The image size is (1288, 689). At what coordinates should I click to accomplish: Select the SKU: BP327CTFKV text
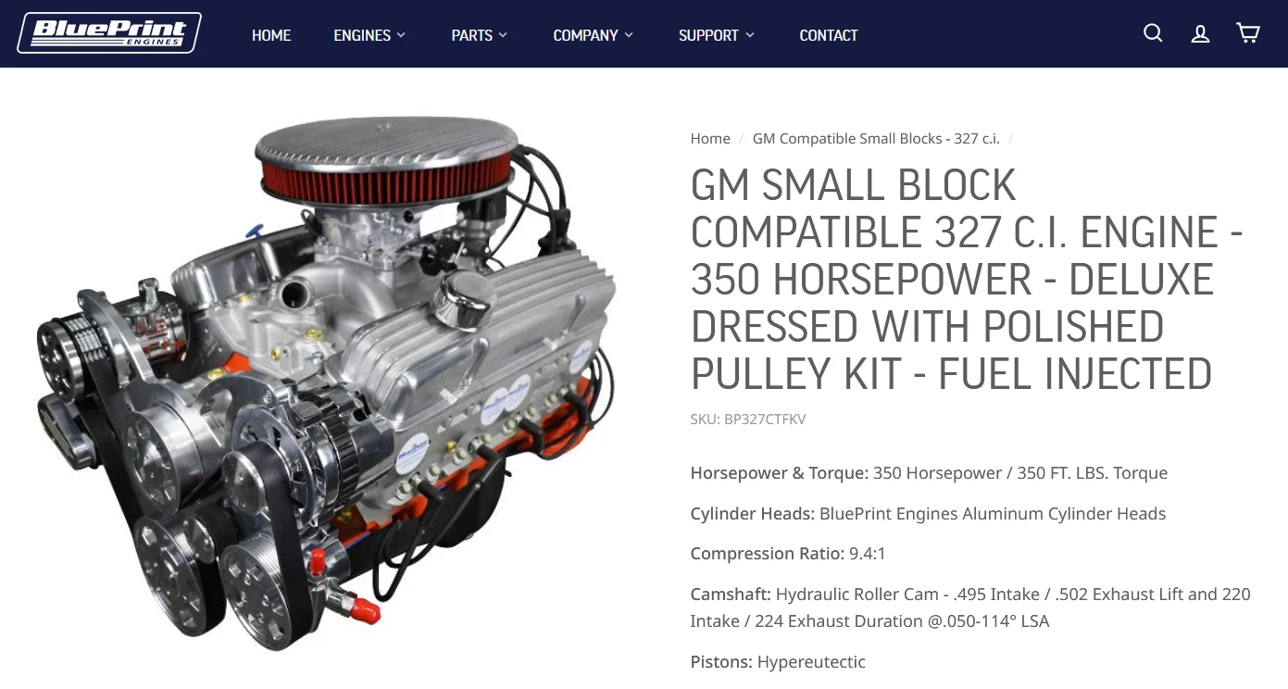(748, 420)
